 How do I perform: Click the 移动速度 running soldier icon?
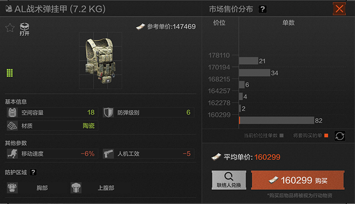12,154
